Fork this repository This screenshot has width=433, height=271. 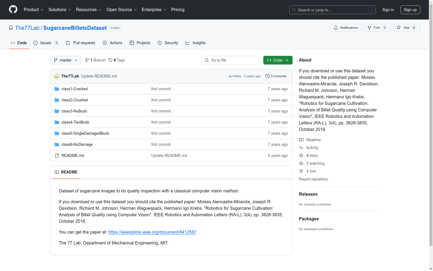[x=377, y=28]
